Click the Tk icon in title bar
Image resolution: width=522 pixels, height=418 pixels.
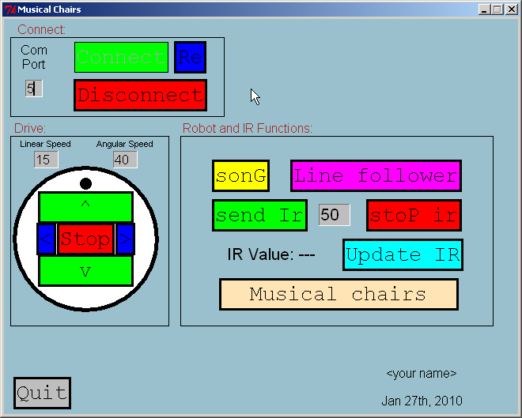[x=9, y=9]
